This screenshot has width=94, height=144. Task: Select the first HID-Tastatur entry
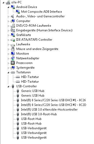pyautogui.click(x=30, y=77)
